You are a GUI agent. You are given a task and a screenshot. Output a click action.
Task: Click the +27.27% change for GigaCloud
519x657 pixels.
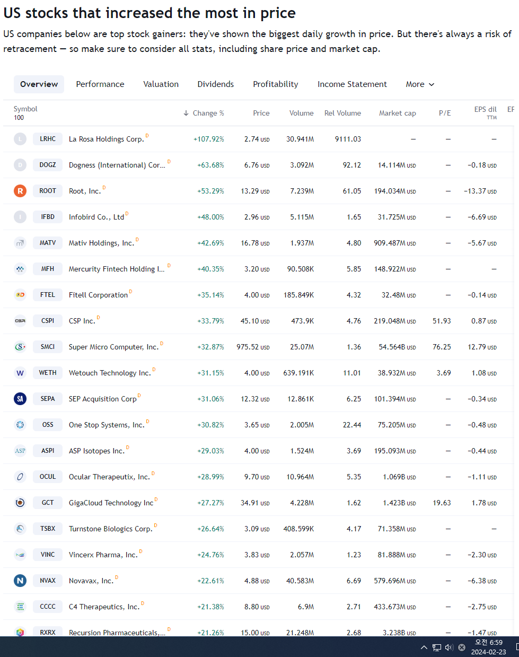point(210,503)
